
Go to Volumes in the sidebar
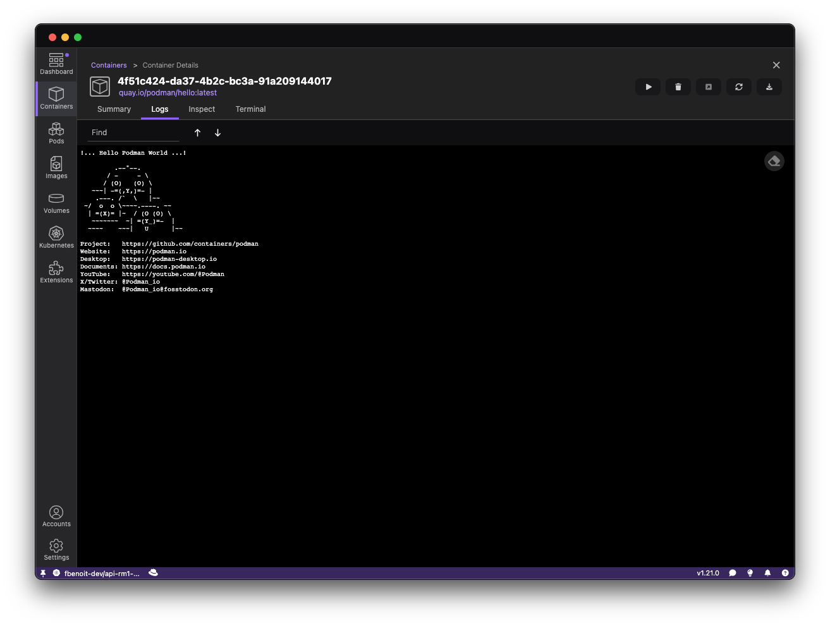coord(56,203)
